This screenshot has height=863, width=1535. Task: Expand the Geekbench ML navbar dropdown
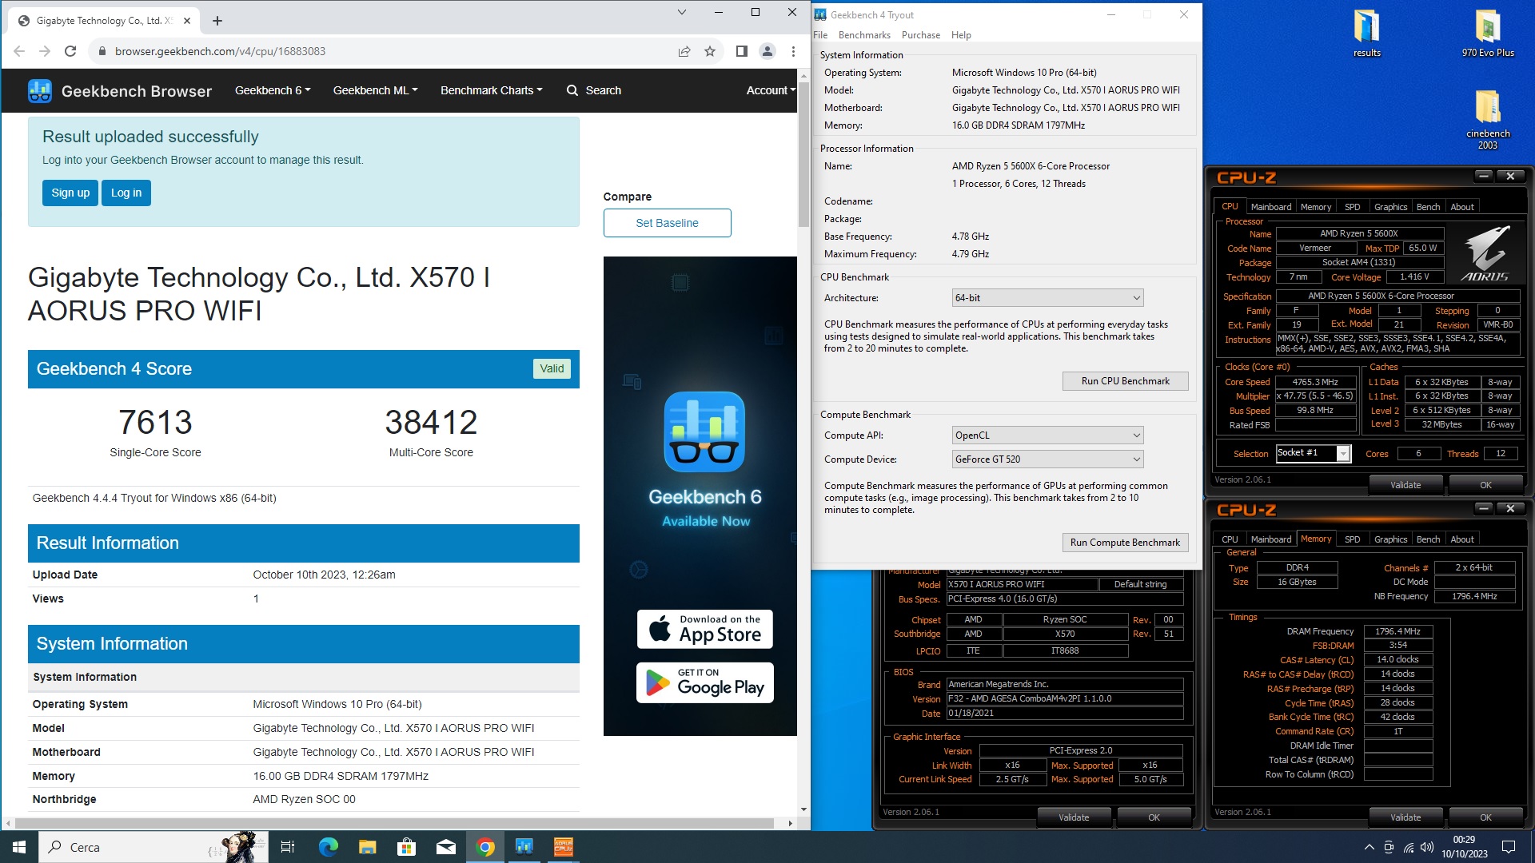pos(375,90)
